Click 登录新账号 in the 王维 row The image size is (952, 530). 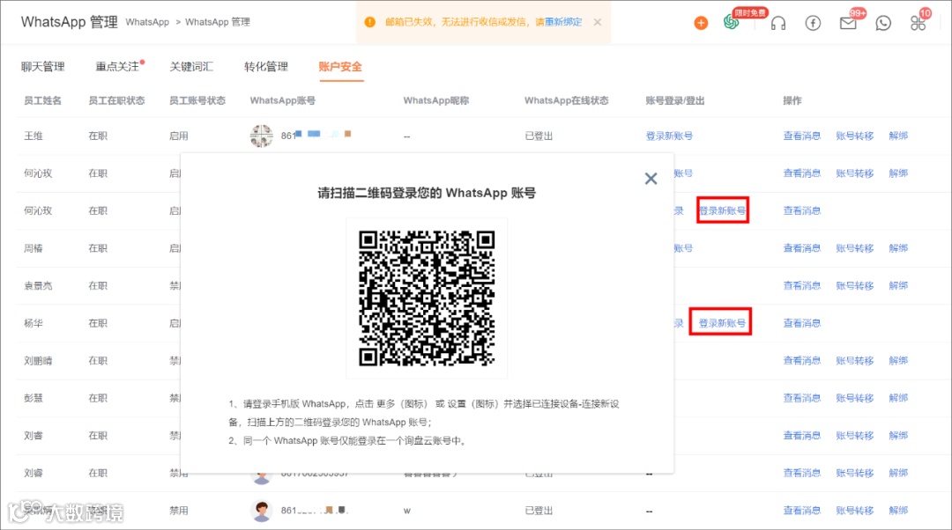669,136
